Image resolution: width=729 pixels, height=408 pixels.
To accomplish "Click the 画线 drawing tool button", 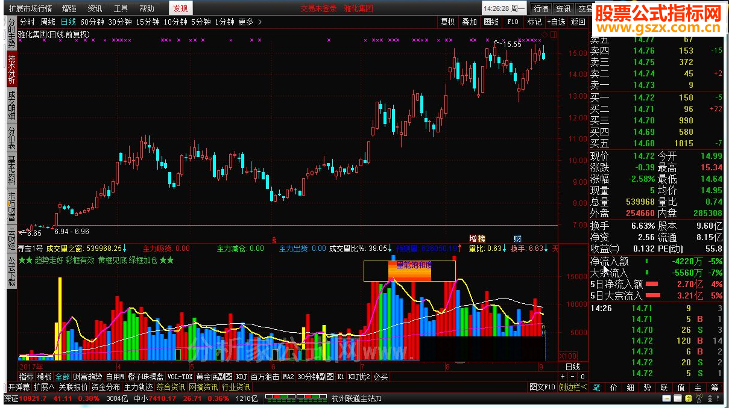I will pos(491,22).
